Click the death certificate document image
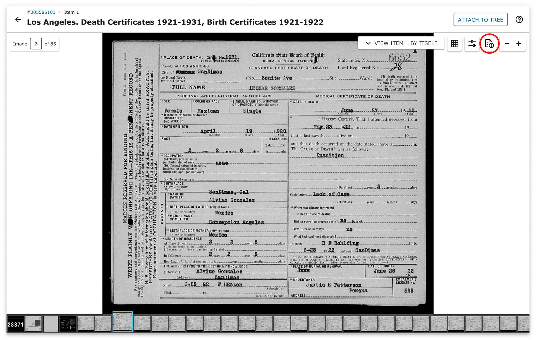 268,173
